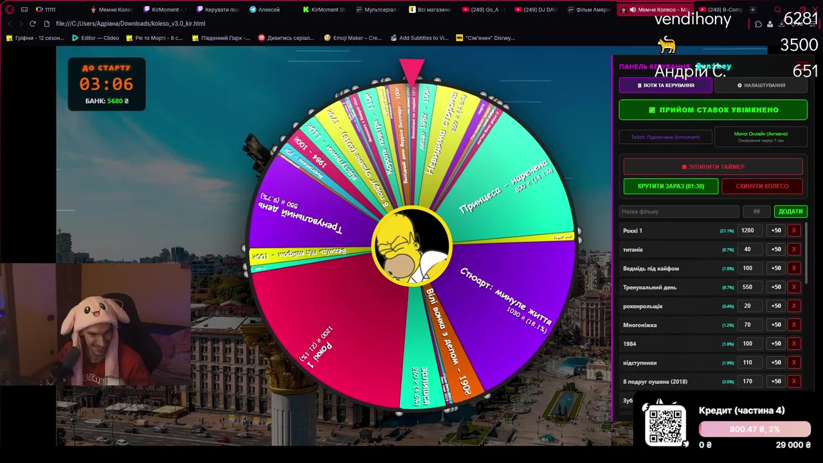823x463 pixels.
Task: Reload the page with the refresh icon
Action: tap(33, 24)
